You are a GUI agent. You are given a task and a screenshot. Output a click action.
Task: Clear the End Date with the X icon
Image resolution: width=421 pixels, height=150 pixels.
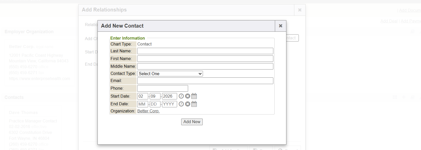point(188,104)
